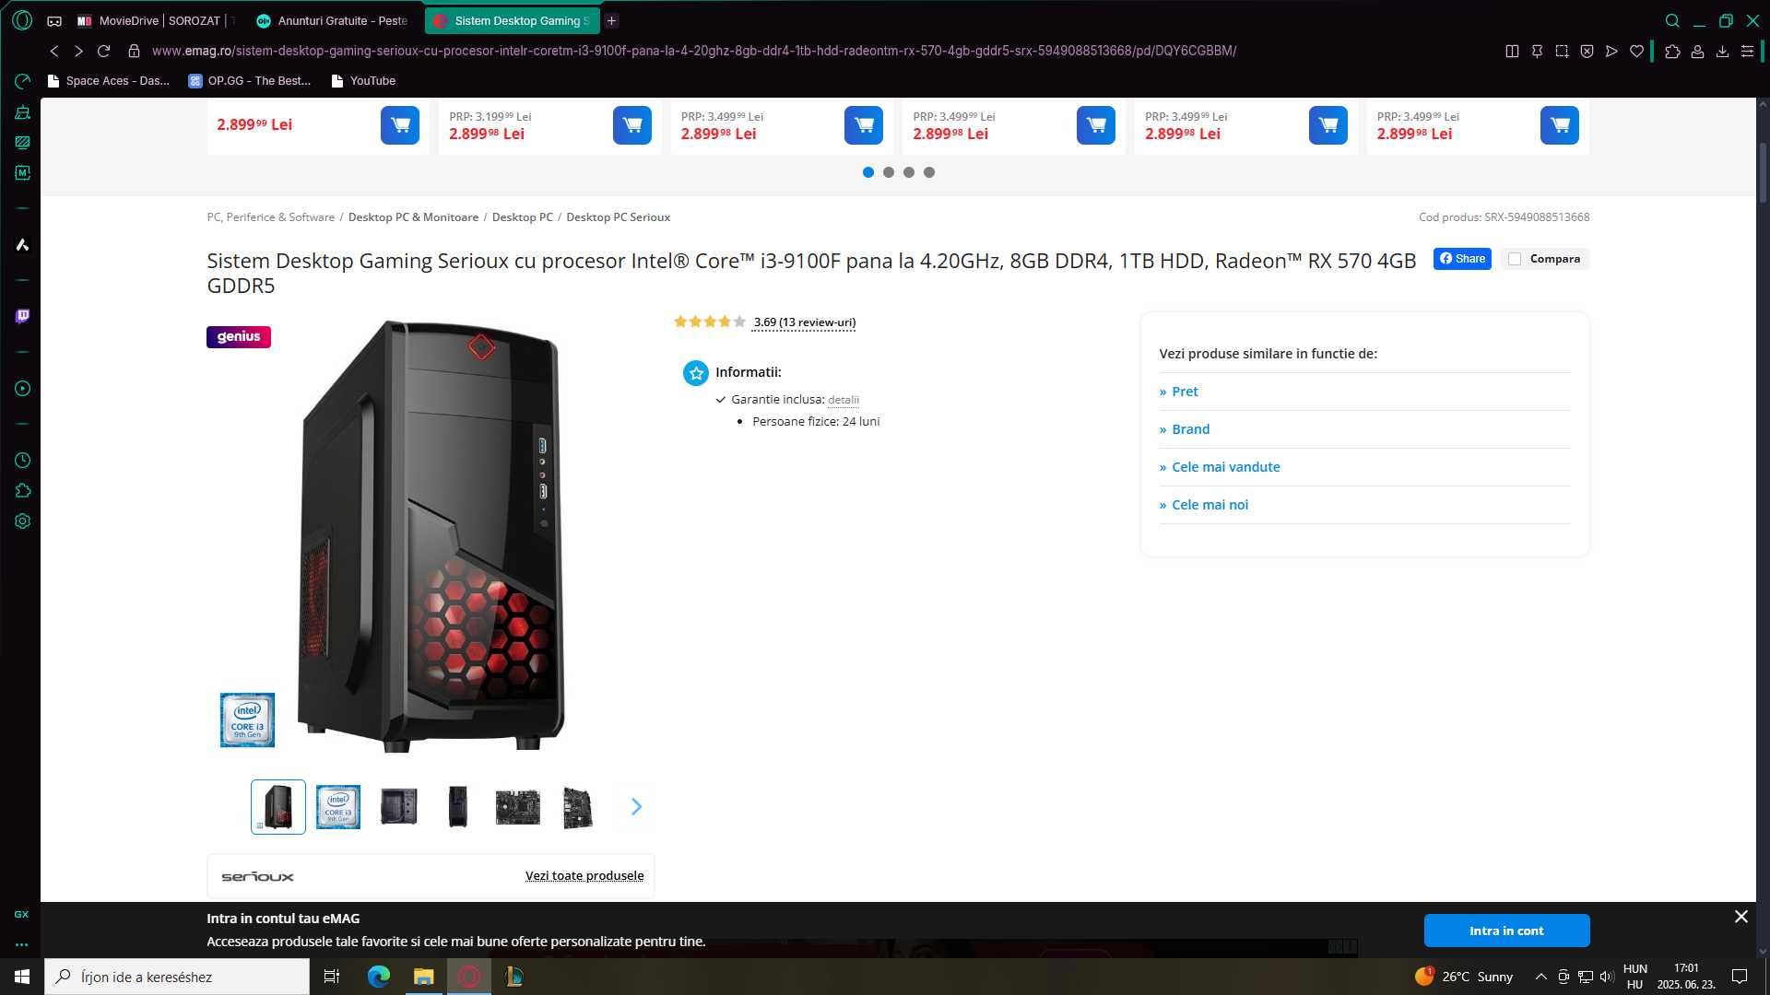Open similar products by Pret
Viewport: 1770px width, 995px height.
point(1185,392)
